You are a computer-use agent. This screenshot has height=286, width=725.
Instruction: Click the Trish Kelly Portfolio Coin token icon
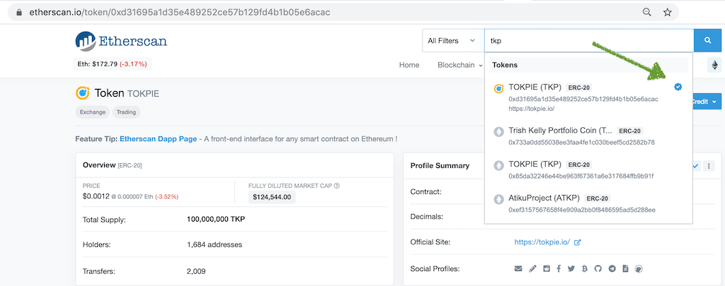point(499,131)
